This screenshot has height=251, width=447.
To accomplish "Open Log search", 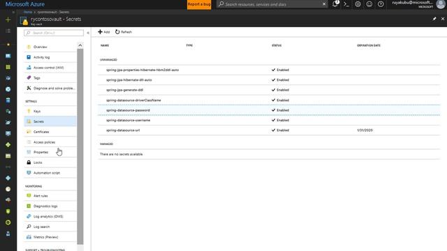I will click(50, 227).
